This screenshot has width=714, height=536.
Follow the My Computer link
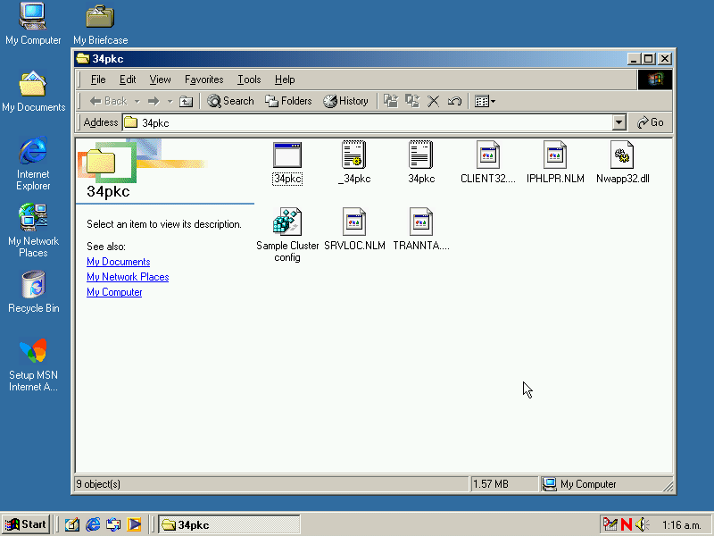(114, 292)
